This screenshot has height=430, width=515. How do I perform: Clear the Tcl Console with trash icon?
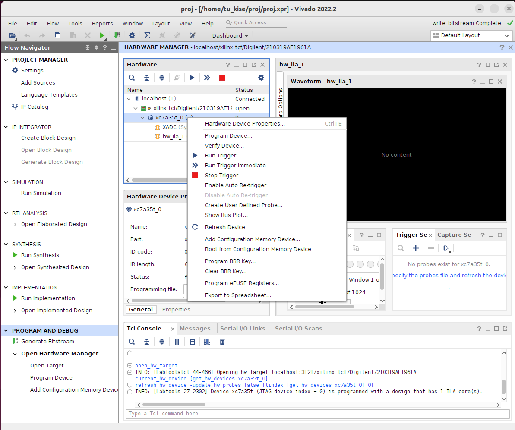coord(222,342)
